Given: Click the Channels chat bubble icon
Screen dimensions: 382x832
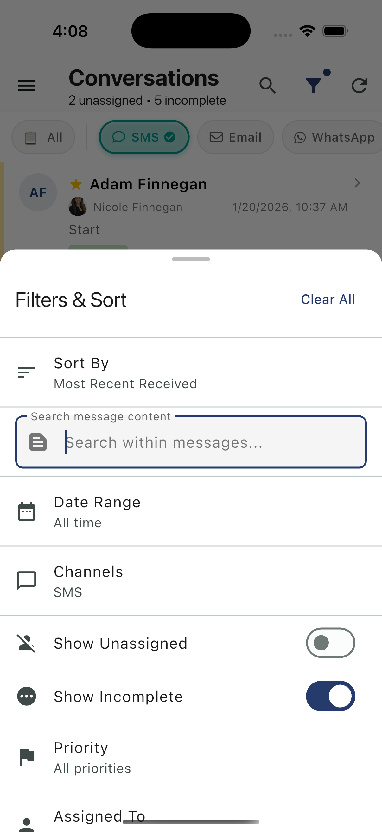Looking at the screenshot, I should point(26,581).
